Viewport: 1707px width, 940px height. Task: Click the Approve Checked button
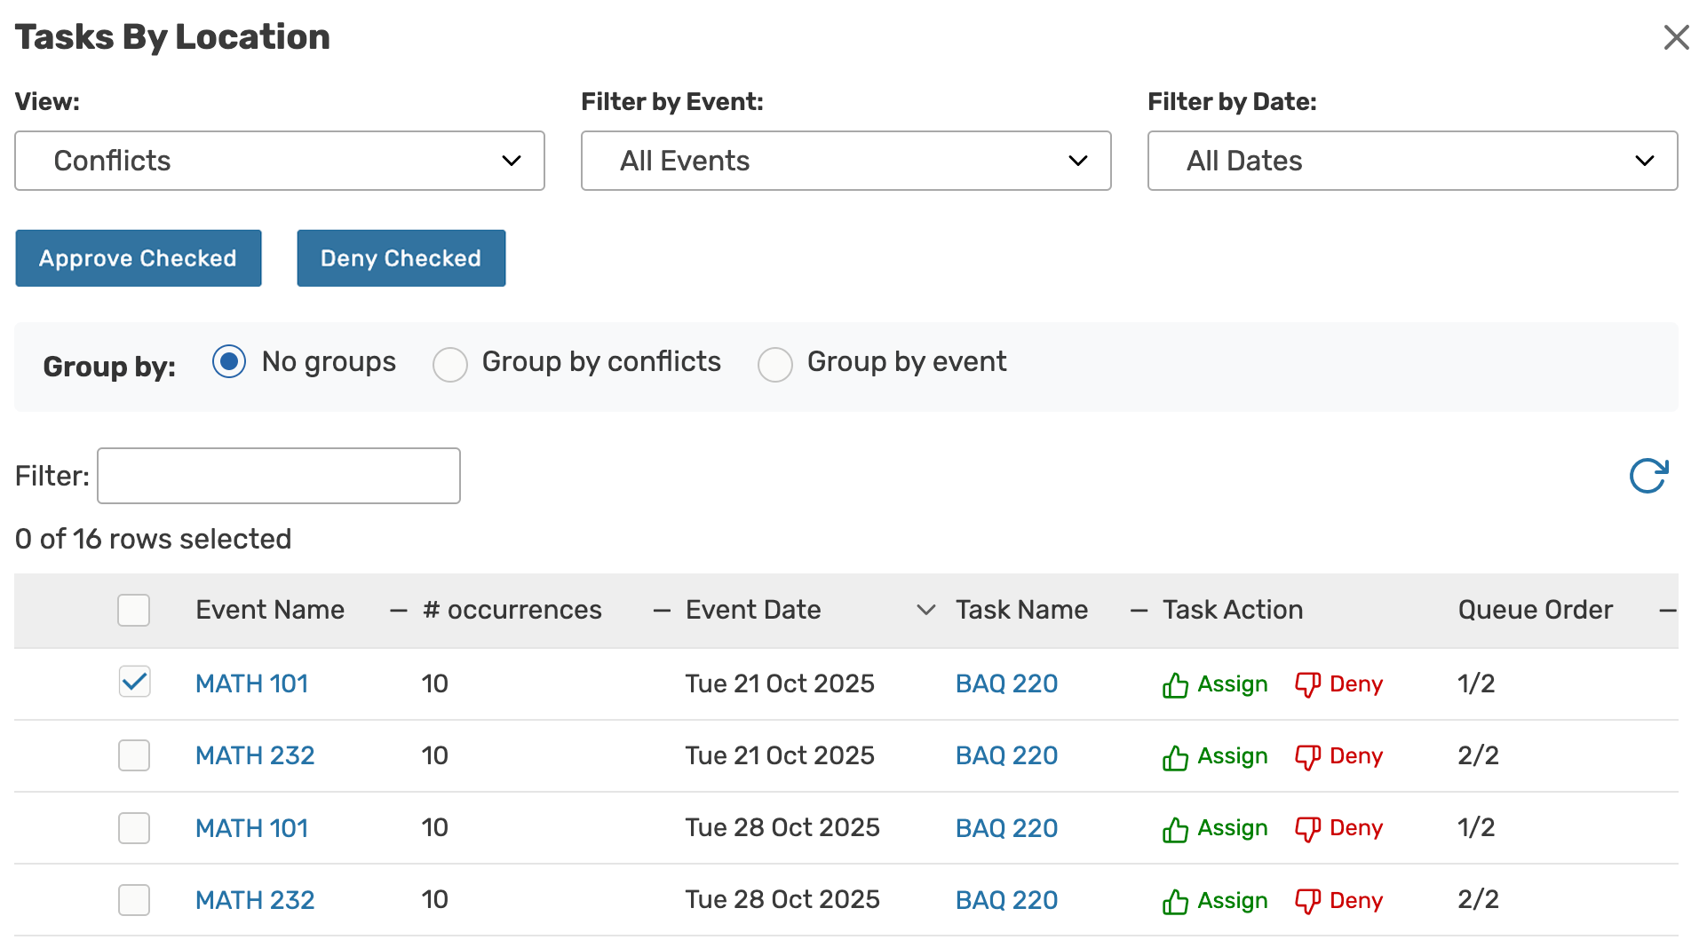tap(138, 258)
